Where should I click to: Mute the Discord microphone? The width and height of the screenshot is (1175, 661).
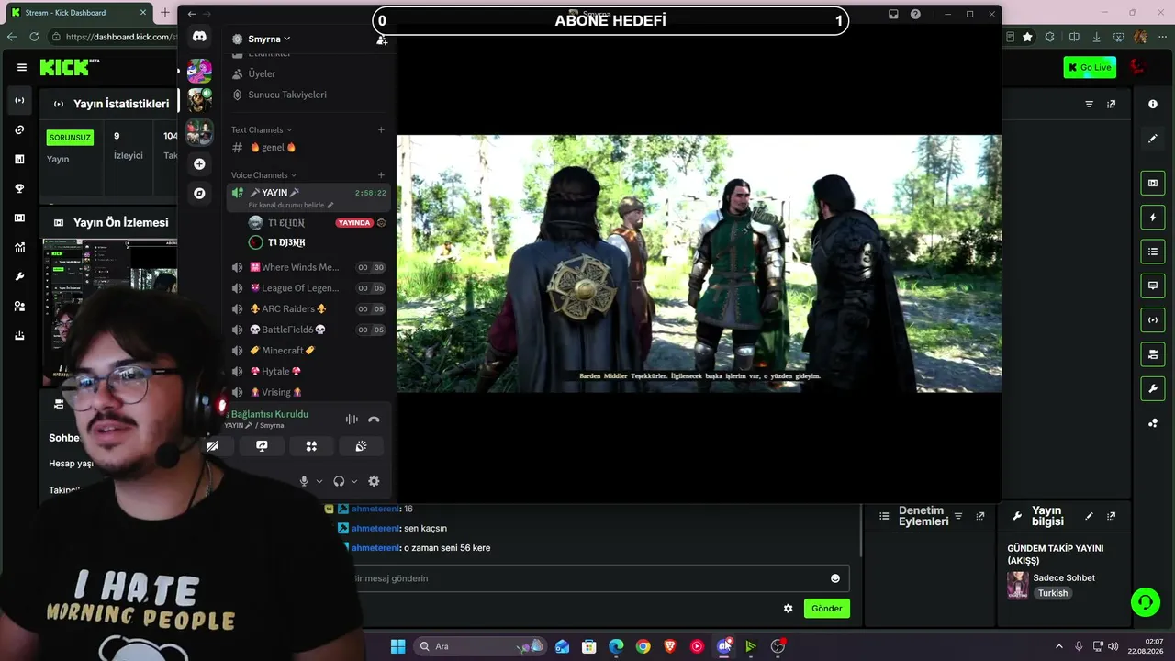[304, 481]
